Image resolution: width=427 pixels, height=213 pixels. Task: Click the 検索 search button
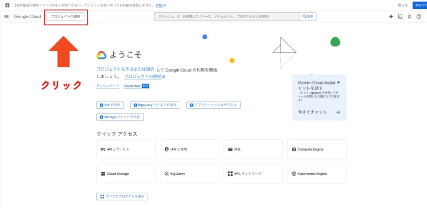pyautogui.click(x=308, y=17)
